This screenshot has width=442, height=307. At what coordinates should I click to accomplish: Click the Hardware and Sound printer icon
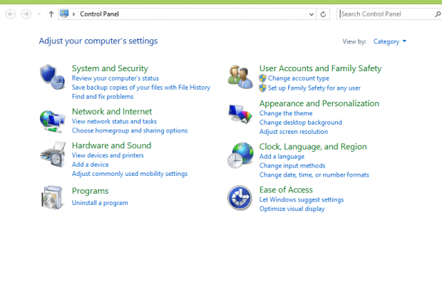pyautogui.click(x=53, y=155)
